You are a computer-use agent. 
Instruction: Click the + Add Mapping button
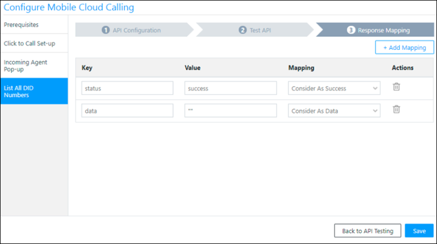coord(404,48)
